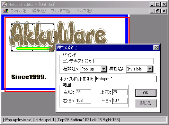The height and width of the screenshot is (125, 169).
Task: Click the Since1999. text in the image
Action: point(29,77)
